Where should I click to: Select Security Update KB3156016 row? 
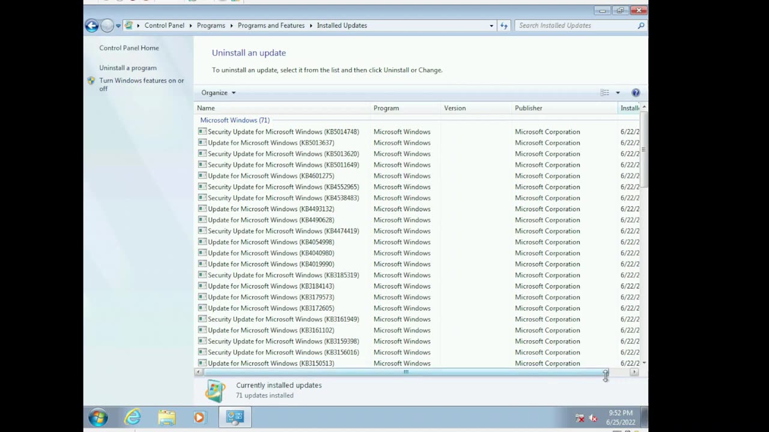(x=418, y=352)
